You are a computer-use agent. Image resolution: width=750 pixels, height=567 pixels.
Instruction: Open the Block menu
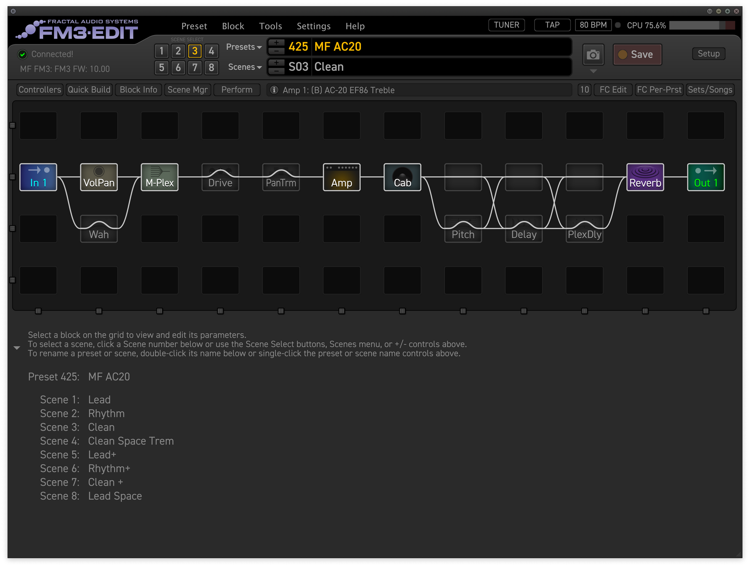click(x=233, y=26)
